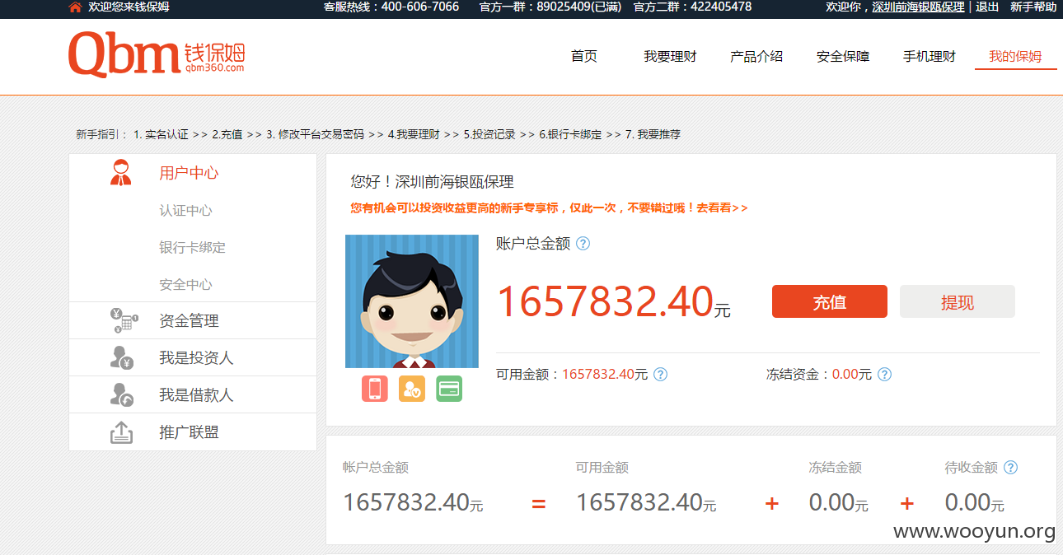
Task: Click guide step 3. 修改平台交易密码
Action: (x=315, y=134)
